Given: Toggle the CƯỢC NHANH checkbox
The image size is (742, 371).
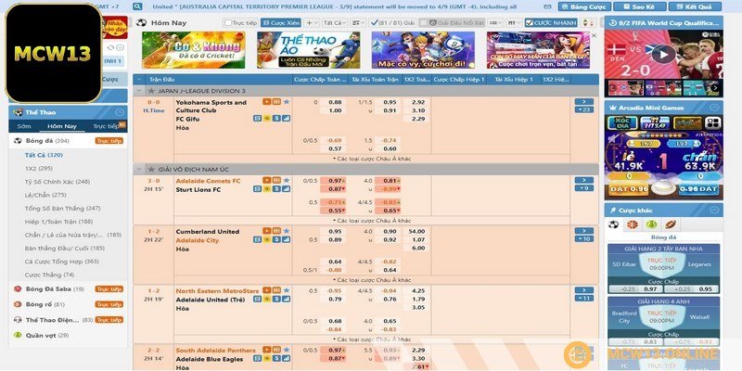Looking at the screenshot, I should [x=530, y=21].
